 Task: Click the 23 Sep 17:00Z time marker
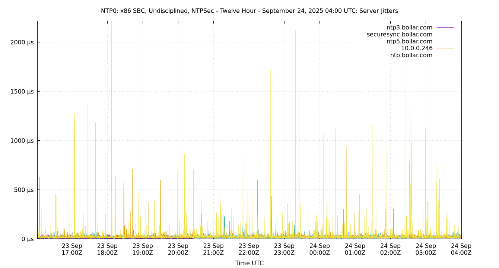click(x=72, y=249)
